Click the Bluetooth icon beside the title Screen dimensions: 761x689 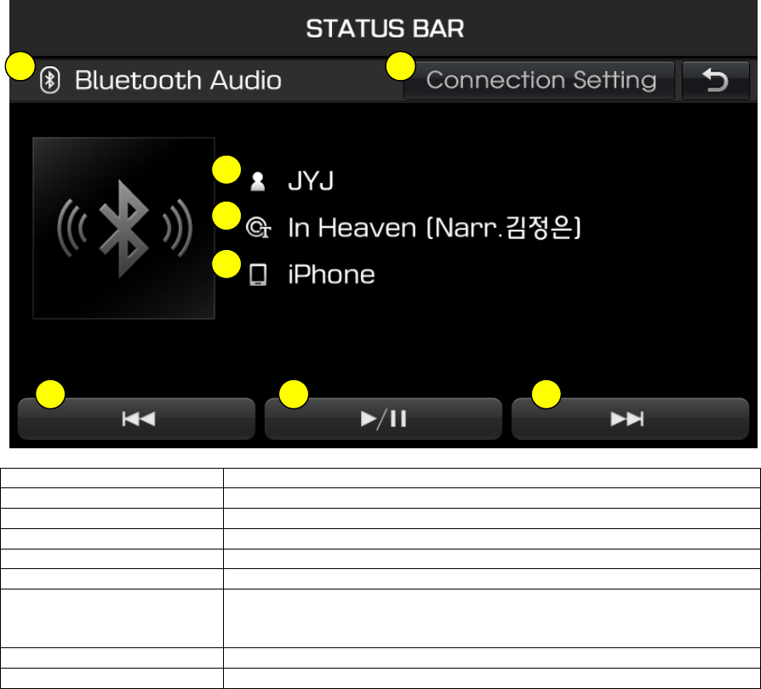(50, 80)
